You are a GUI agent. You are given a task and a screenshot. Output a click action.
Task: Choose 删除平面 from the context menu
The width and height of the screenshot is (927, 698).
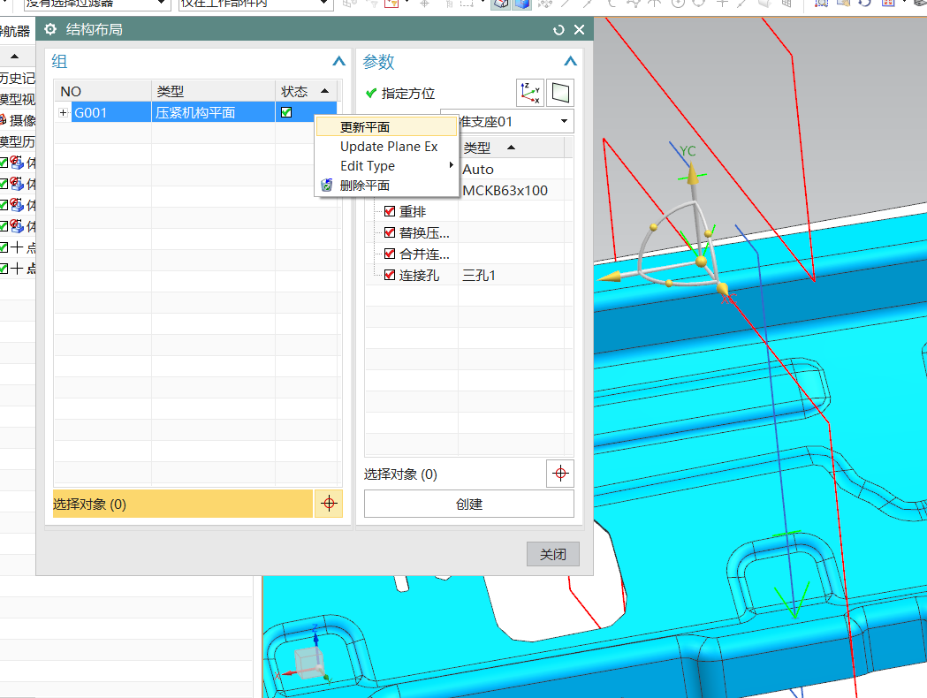tap(387, 186)
